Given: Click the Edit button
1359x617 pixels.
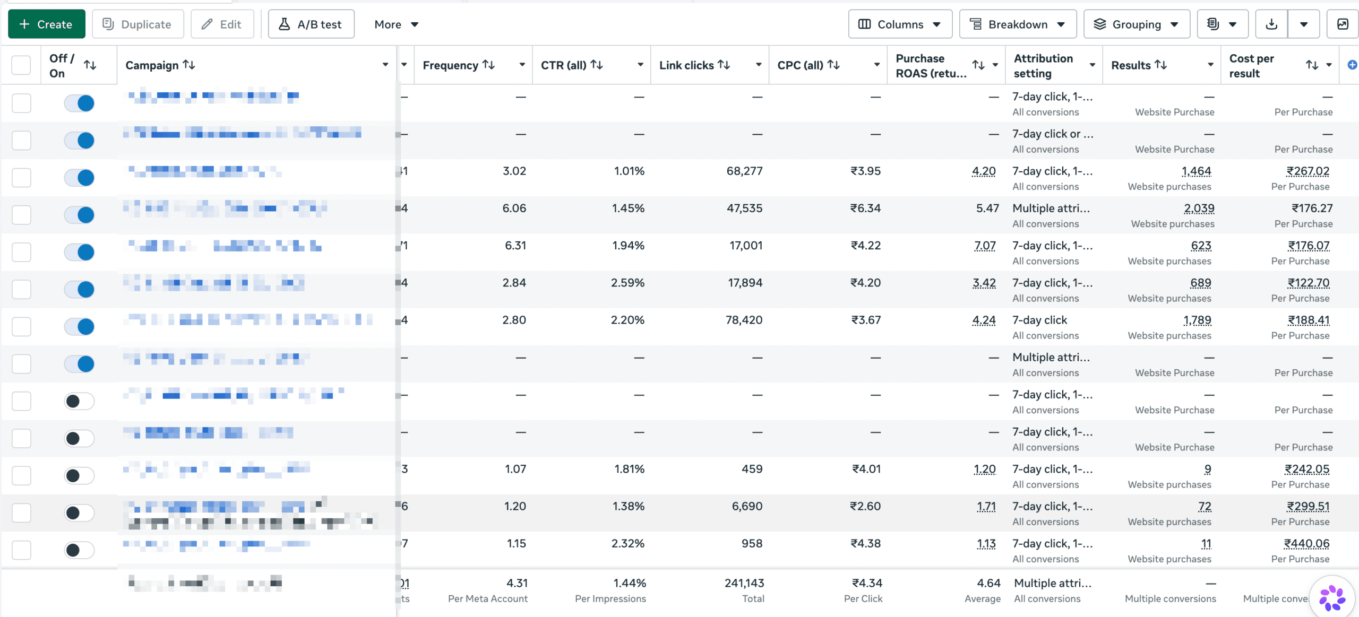Looking at the screenshot, I should tap(222, 24).
